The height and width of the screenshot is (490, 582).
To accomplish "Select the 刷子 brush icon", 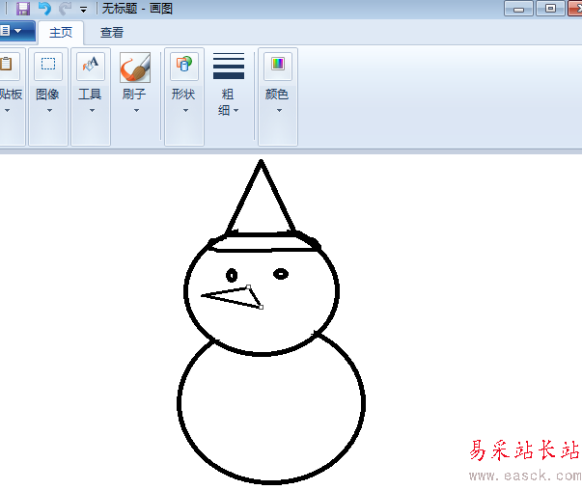I will (135, 68).
